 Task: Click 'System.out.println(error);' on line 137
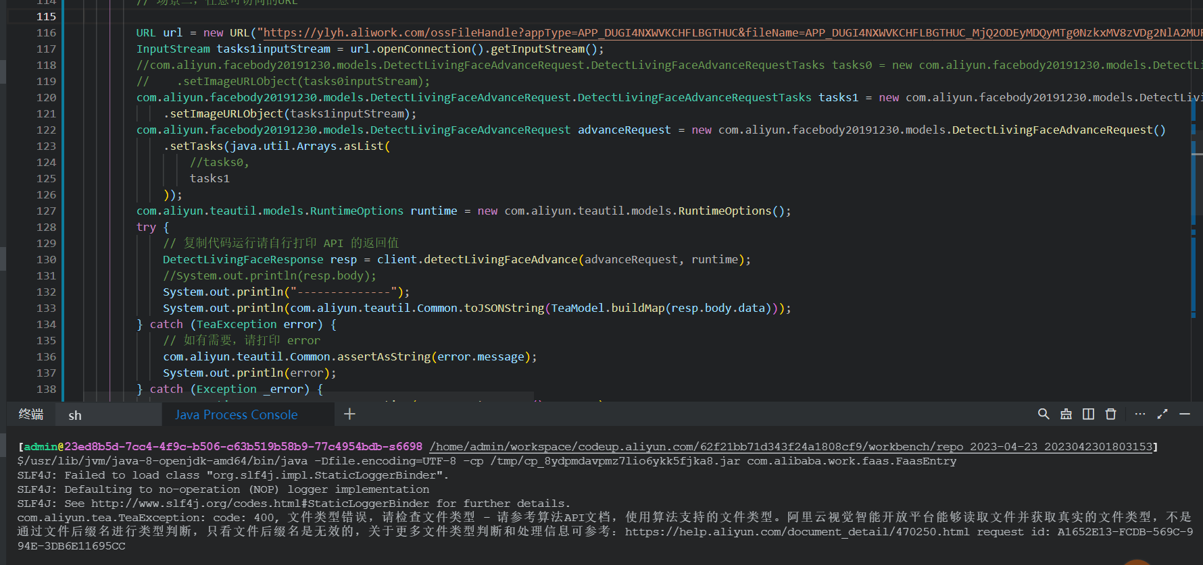click(249, 373)
